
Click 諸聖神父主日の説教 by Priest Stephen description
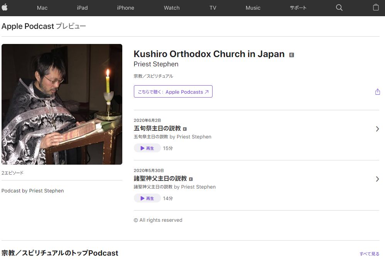pos(175,187)
